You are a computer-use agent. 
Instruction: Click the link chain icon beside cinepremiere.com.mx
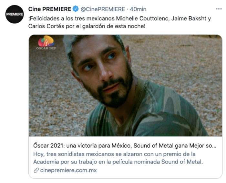[36, 170]
